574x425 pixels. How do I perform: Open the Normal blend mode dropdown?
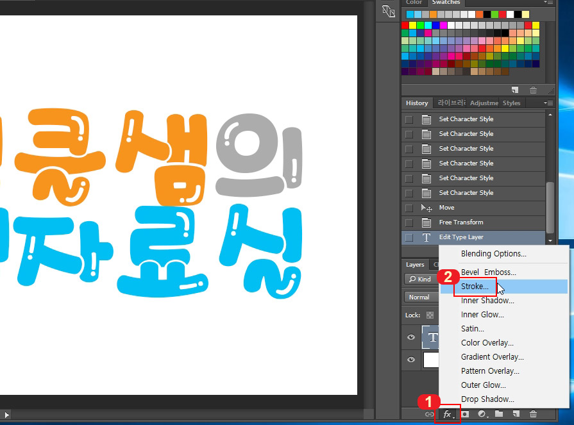(421, 297)
